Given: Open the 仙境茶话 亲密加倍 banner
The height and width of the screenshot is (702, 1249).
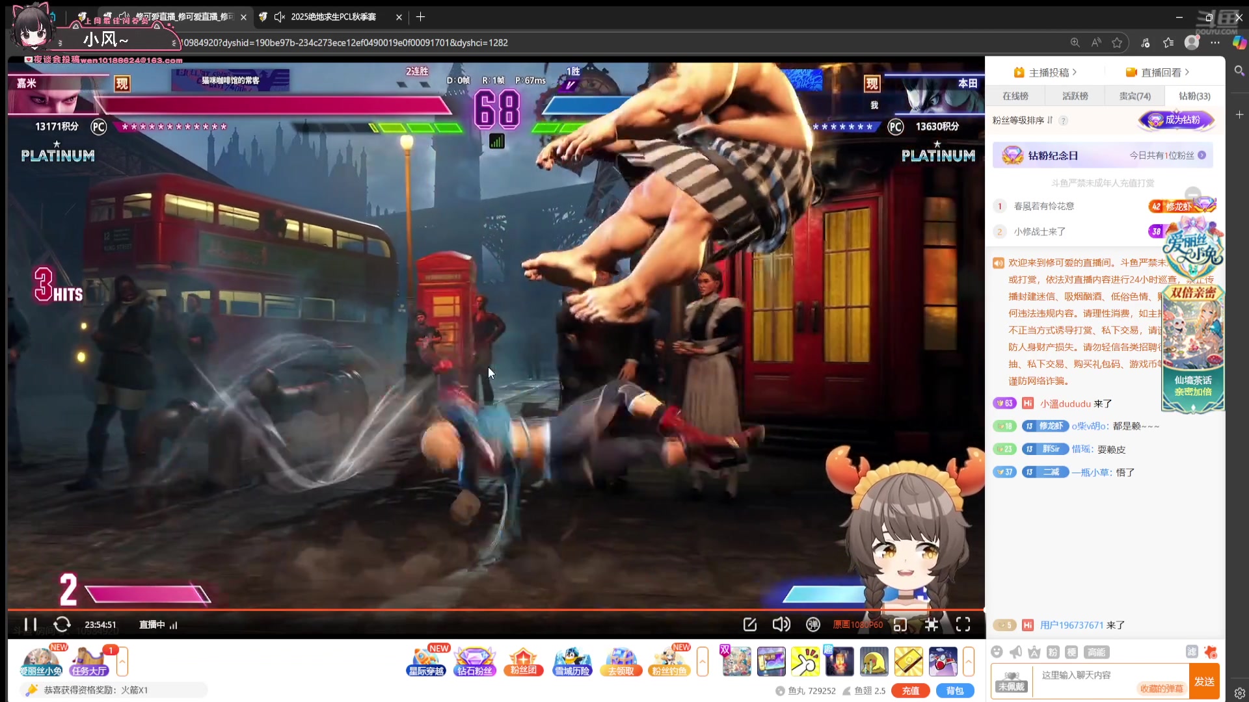Looking at the screenshot, I should coord(1192,350).
